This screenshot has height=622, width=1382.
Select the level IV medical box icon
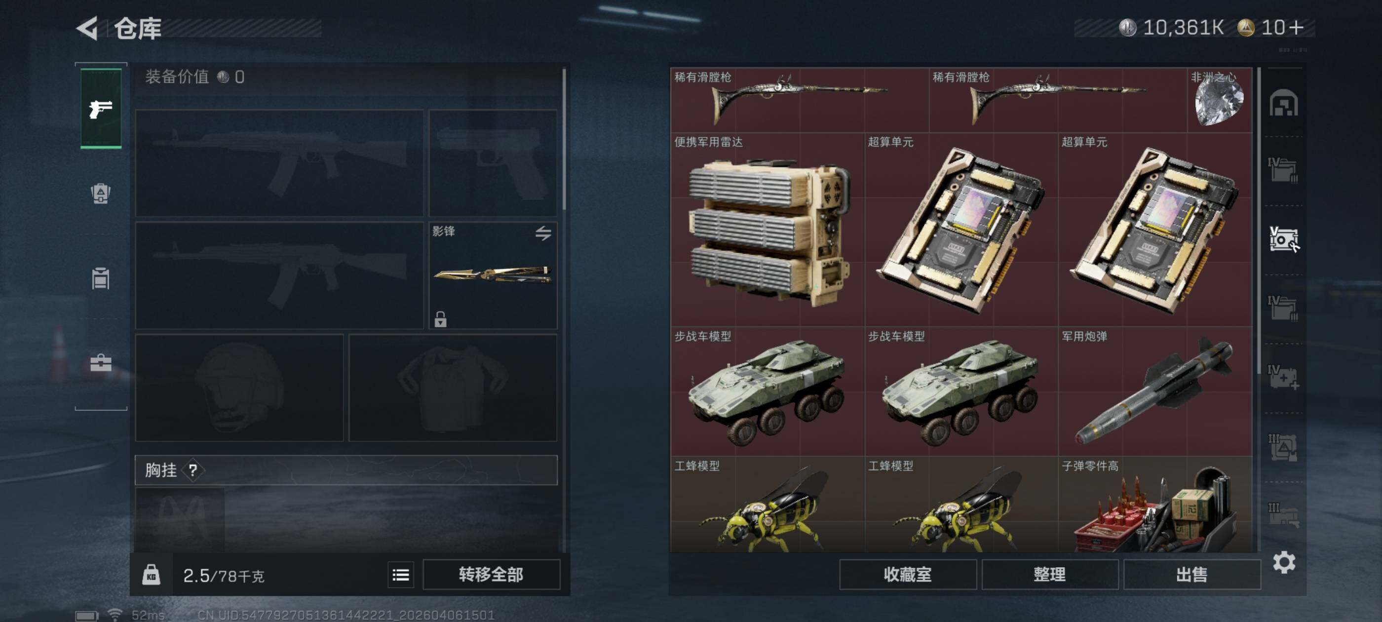tap(1283, 377)
